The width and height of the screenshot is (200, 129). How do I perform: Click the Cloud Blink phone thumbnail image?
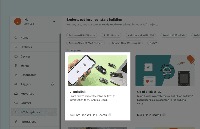[x=98, y=71]
